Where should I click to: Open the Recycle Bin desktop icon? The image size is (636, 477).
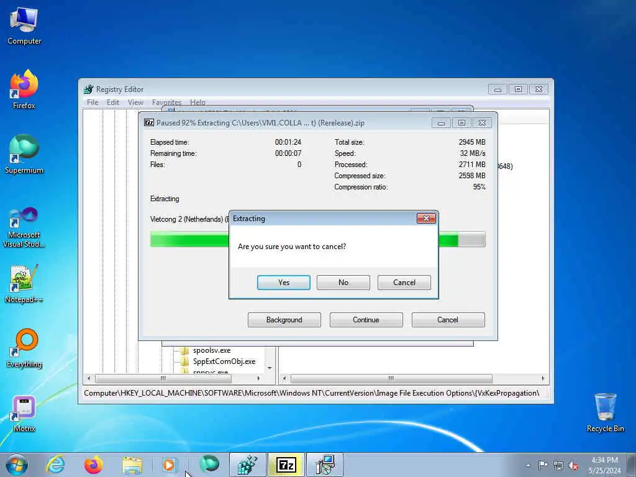[605, 412]
